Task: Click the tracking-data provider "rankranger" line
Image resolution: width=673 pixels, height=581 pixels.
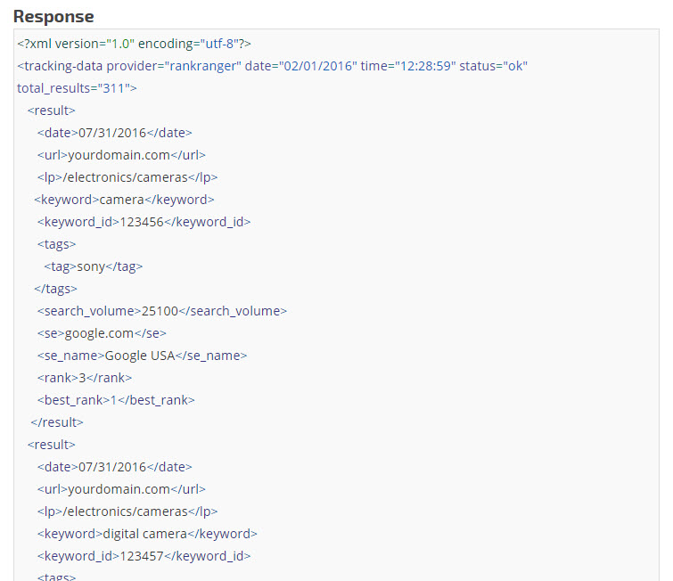Action: click(272, 67)
